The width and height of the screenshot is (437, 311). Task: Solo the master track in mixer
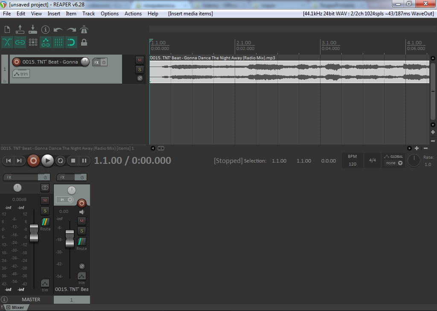click(x=45, y=211)
